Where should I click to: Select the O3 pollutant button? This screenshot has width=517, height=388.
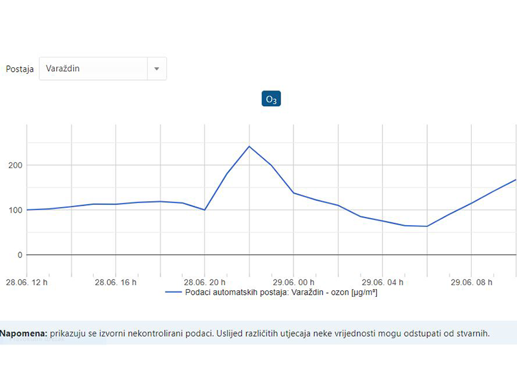click(x=271, y=99)
